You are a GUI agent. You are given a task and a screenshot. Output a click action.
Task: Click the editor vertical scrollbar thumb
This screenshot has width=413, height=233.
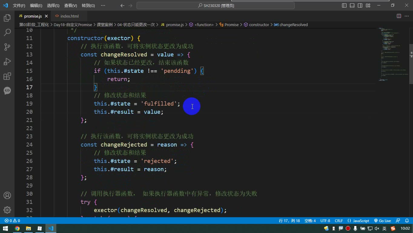tap(411, 64)
